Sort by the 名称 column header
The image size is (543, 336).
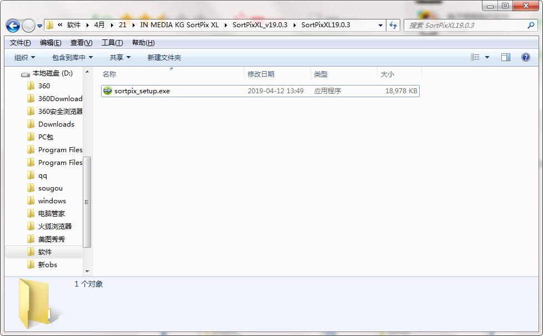pos(109,74)
